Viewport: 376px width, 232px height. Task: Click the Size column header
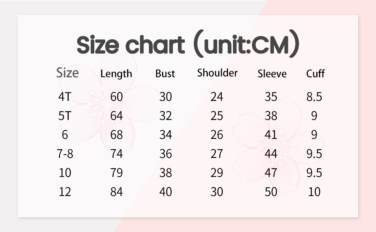point(67,73)
